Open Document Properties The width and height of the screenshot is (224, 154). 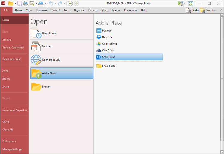(x=14, y=110)
